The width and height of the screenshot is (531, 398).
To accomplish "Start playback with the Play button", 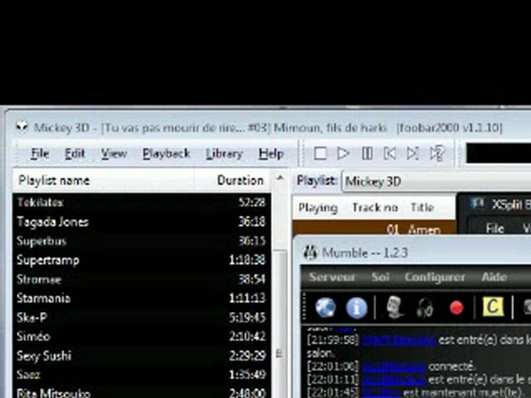I will pos(343,153).
